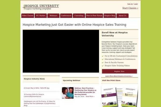Open the About Us tab
Screen dimensions: 161x107
(122, 16)
